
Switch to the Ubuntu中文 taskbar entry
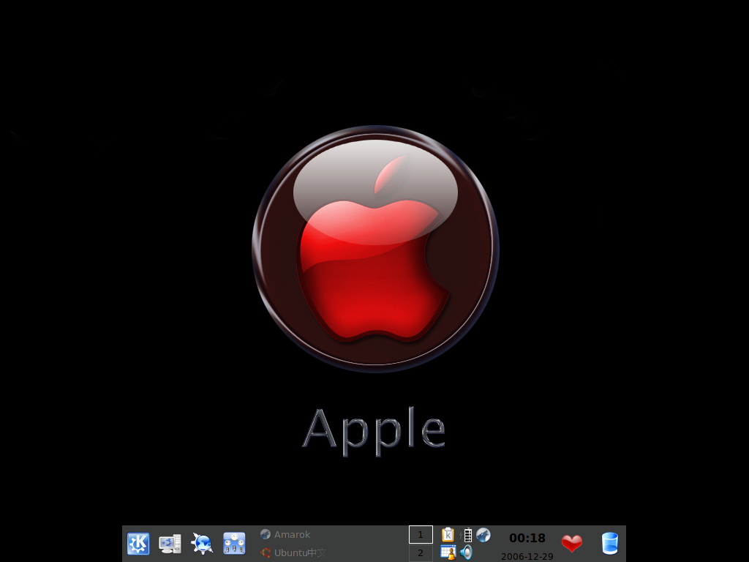(x=293, y=553)
